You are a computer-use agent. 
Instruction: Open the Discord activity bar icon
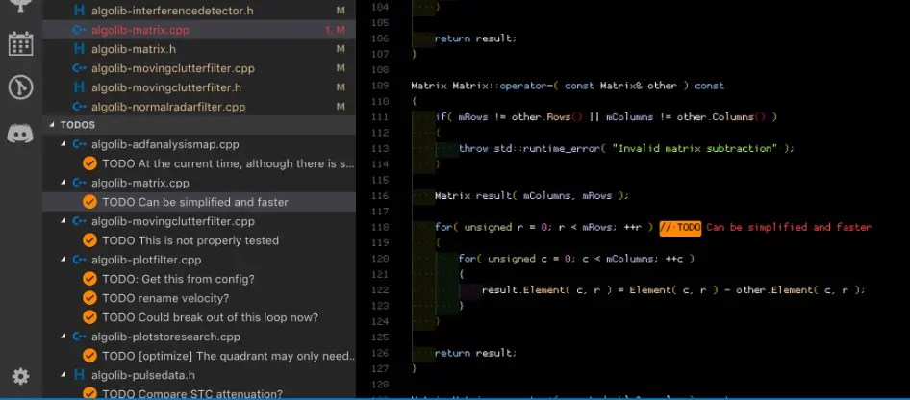coord(20,134)
